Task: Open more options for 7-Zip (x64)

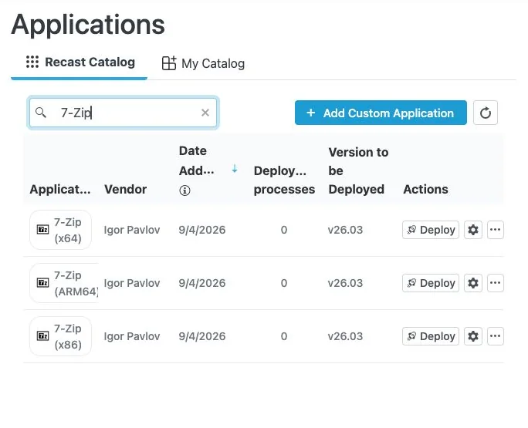Action: coord(495,230)
